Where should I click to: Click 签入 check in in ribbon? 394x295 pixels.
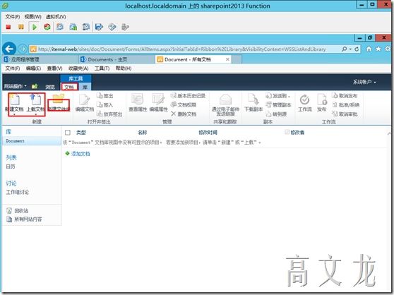(x=105, y=104)
